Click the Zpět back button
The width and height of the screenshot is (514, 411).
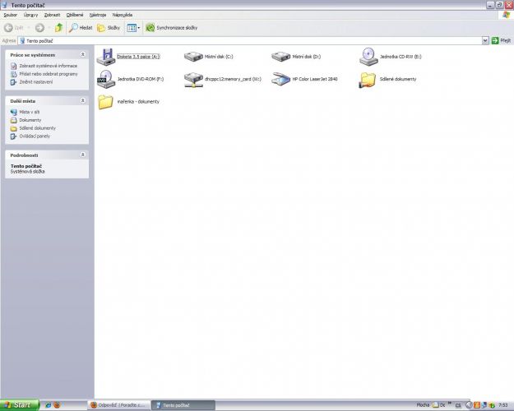[x=14, y=28]
